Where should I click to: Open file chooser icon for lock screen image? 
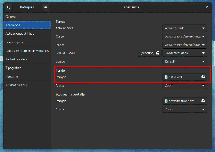[203, 101]
